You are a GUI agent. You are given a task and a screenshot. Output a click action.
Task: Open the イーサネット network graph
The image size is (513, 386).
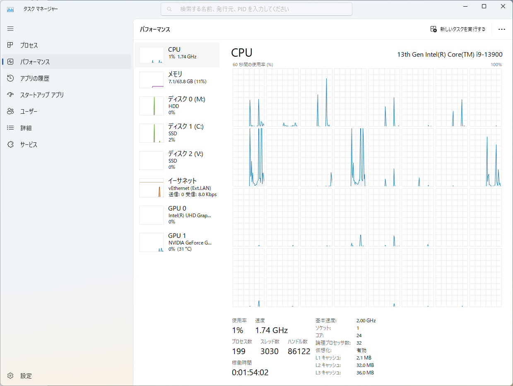click(x=177, y=188)
